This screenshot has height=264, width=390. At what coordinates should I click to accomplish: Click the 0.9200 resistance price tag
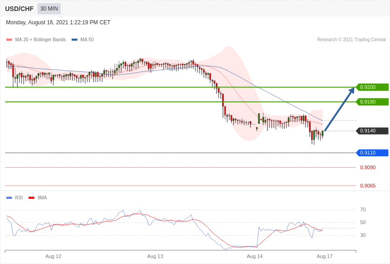point(372,87)
